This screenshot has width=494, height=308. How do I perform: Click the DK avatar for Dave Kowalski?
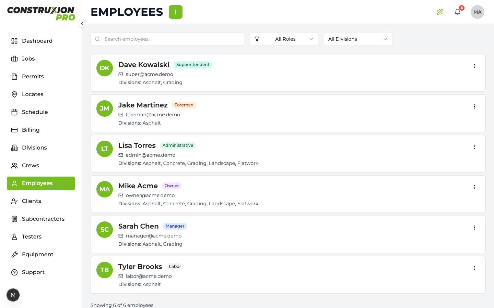point(105,68)
